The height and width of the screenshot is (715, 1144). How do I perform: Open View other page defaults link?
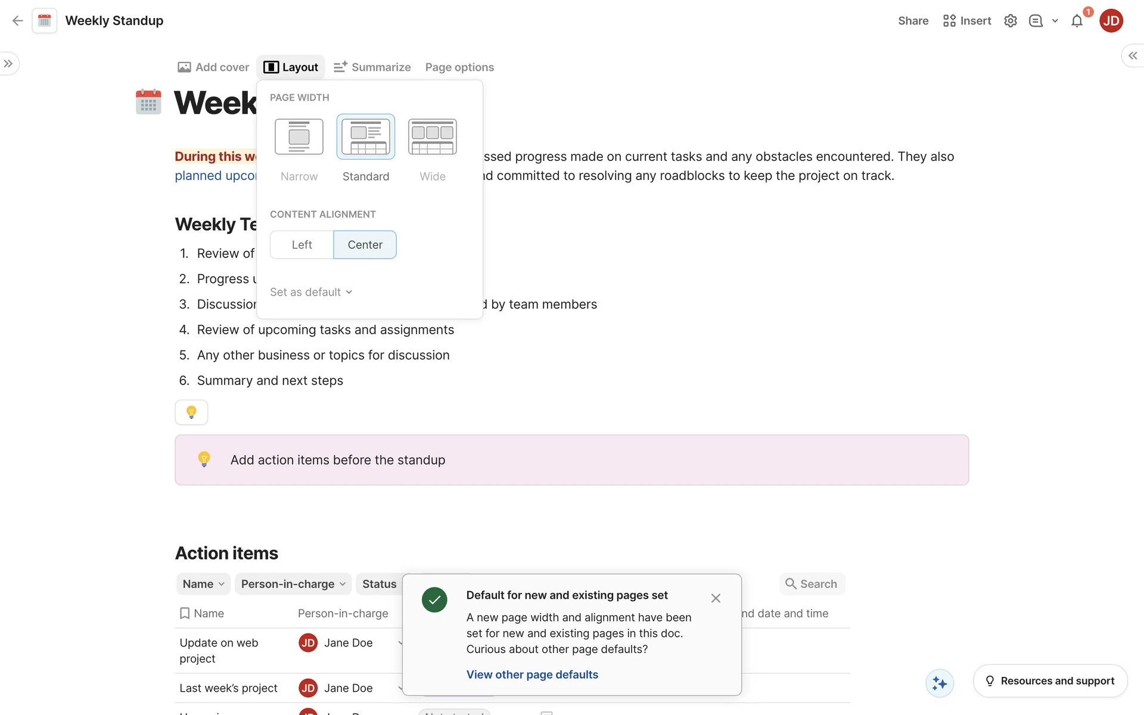[x=532, y=674]
